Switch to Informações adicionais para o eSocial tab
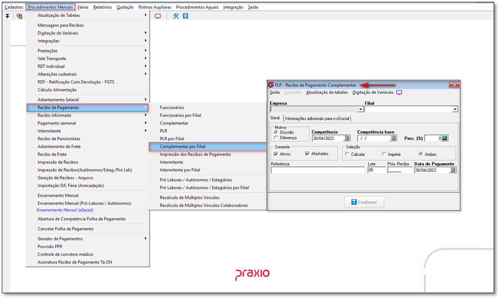Image resolution: width=500 pixels, height=299 pixels. click(317, 119)
